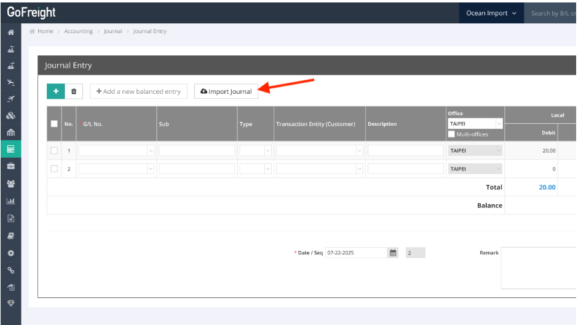Click the home icon in the sidebar

point(10,32)
